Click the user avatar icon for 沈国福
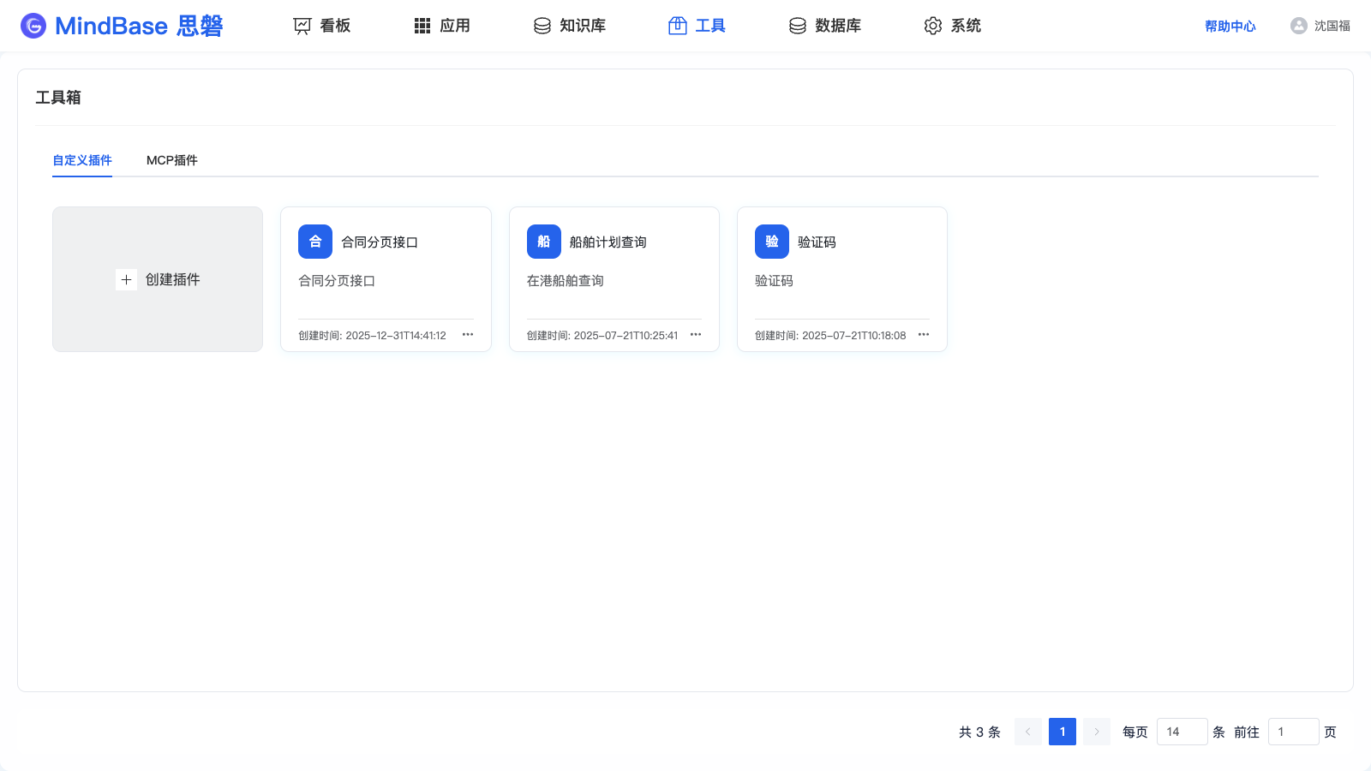The height and width of the screenshot is (771, 1371). tap(1299, 26)
